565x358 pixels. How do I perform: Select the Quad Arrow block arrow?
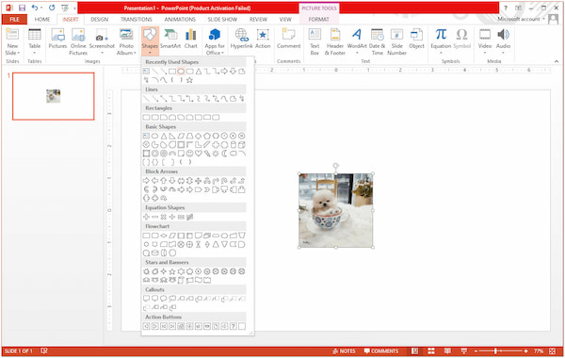pos(198,181)
